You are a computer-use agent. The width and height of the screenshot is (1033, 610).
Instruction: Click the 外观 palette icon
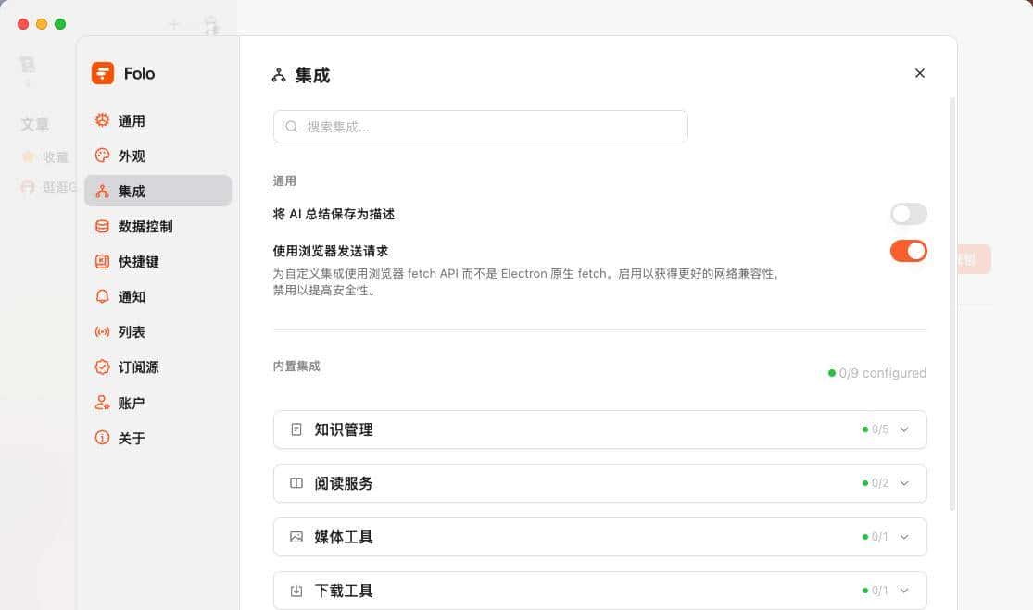coord(102,156)
